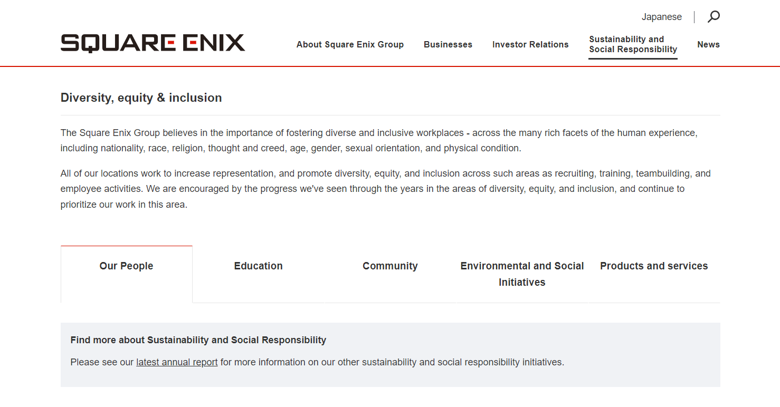Click the 'Find more about Sustainability' heading
The width and height of the screenshot is (780, 407).
(x=198, y=340)
